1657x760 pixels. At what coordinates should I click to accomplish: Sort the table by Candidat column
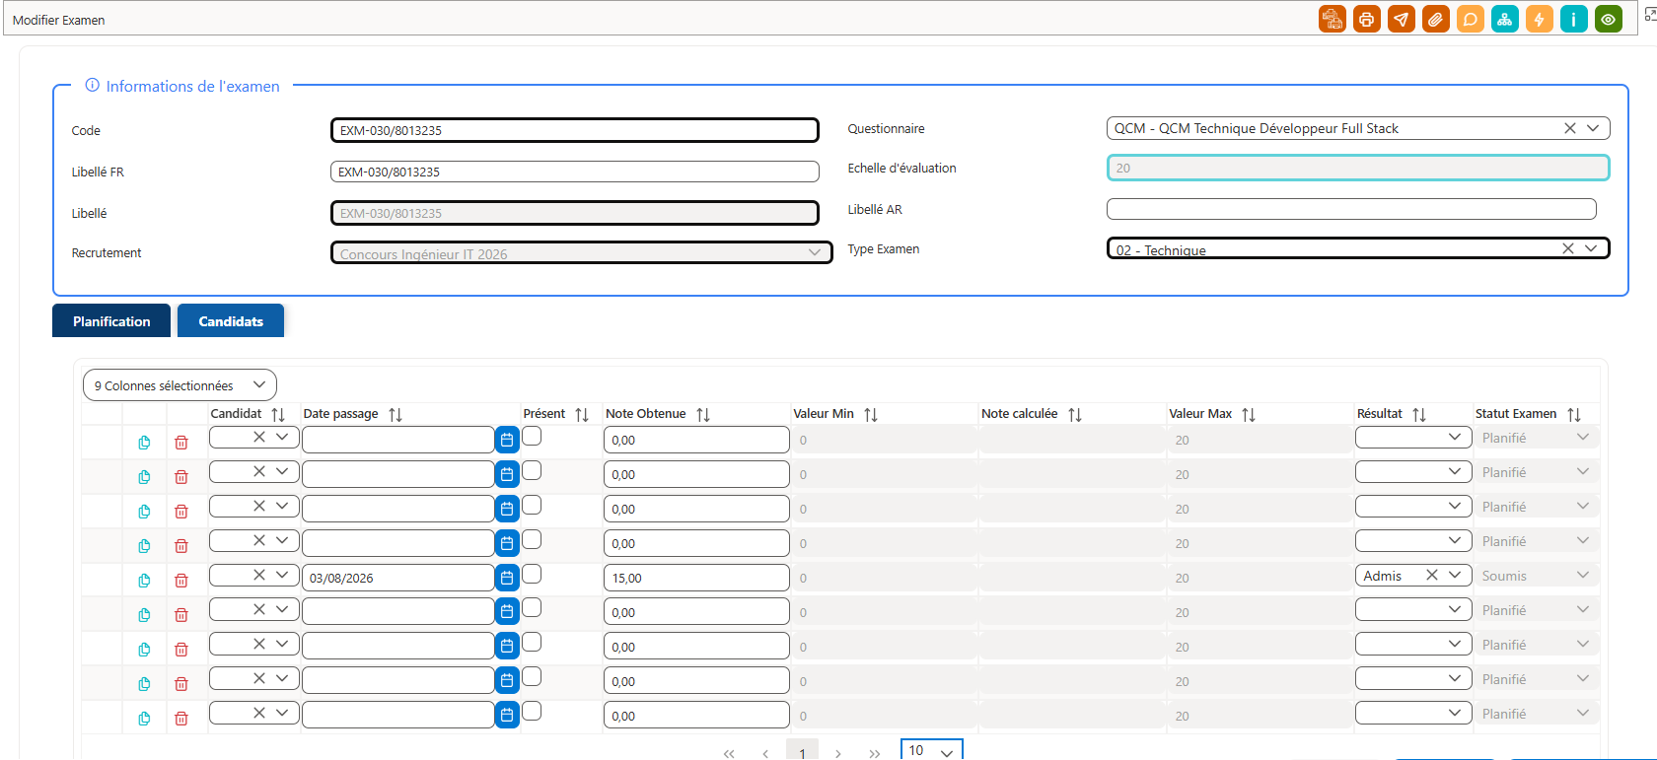click(x=278, y=415)
